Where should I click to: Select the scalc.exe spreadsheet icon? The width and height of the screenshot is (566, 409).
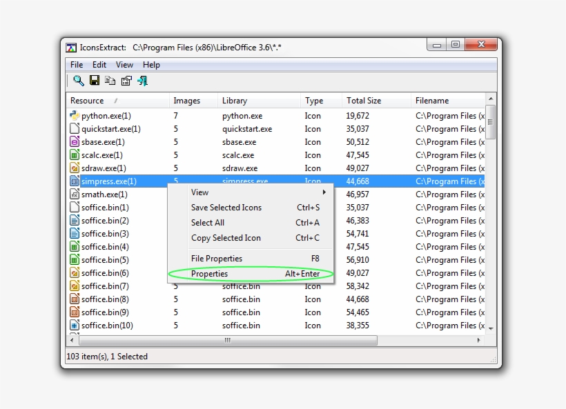[x=75, y=154]
